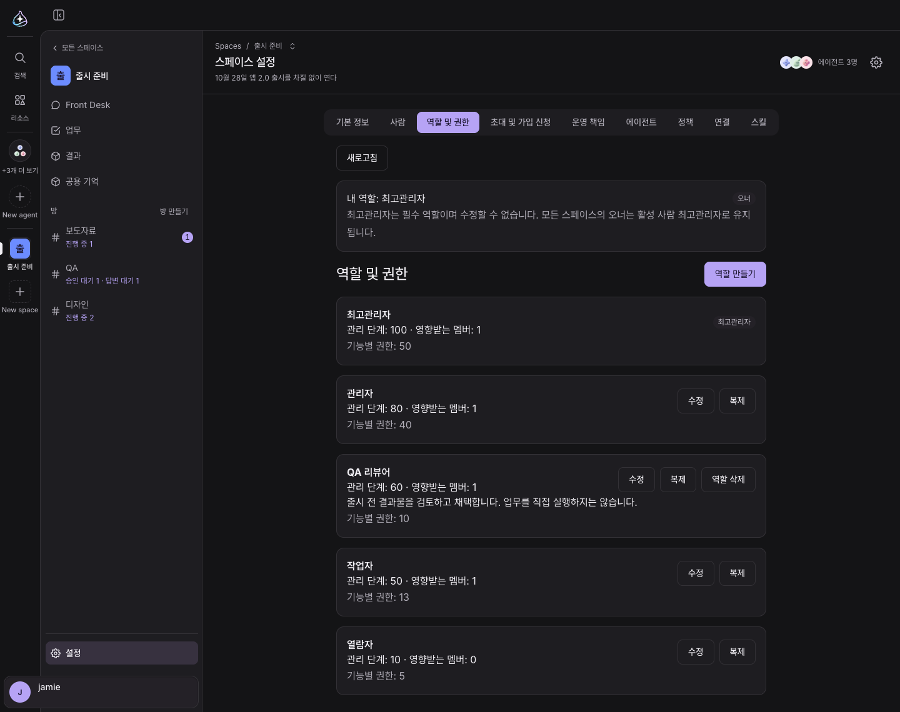Open 업무 tasks item
Image resolution: width=900 pixels, height=712 pixels.
(122, 131)
